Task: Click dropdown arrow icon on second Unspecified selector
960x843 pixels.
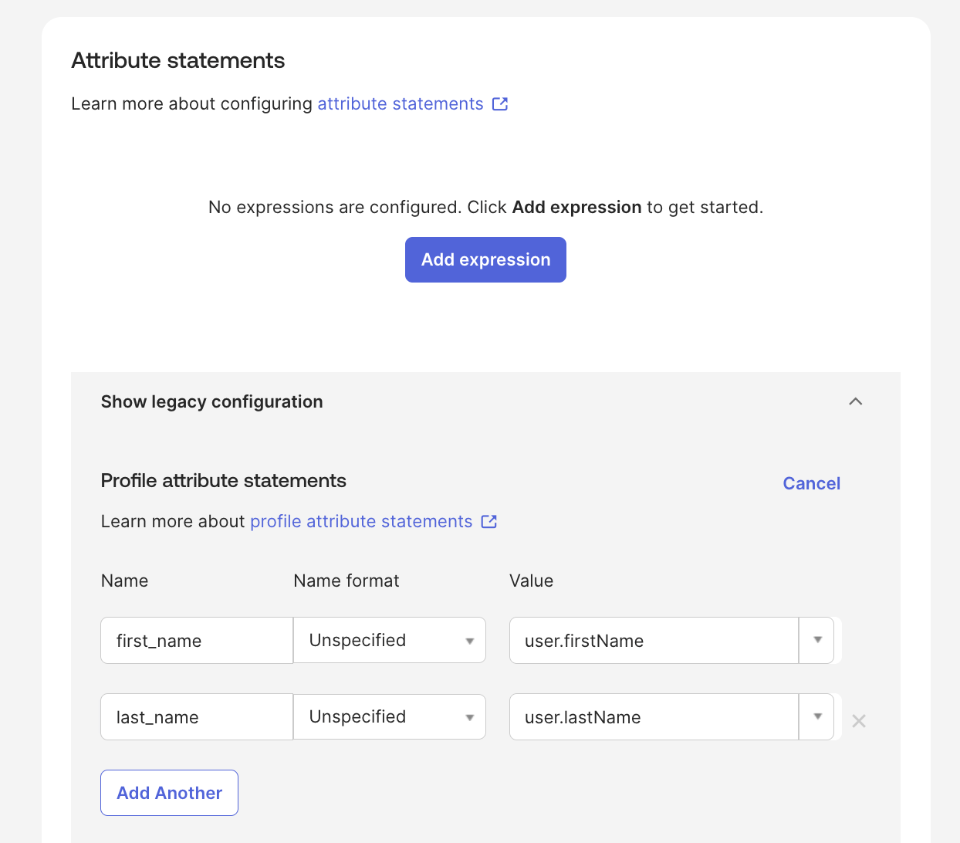Action: tap(469, 716)
